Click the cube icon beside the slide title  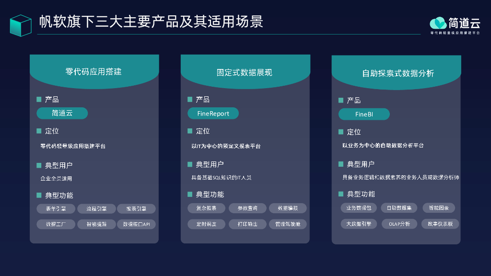(x=21, y=25)
